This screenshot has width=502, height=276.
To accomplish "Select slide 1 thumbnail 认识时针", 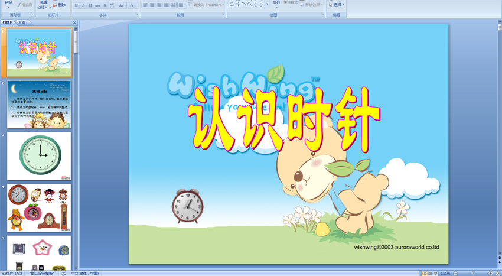I will point(39,53).
